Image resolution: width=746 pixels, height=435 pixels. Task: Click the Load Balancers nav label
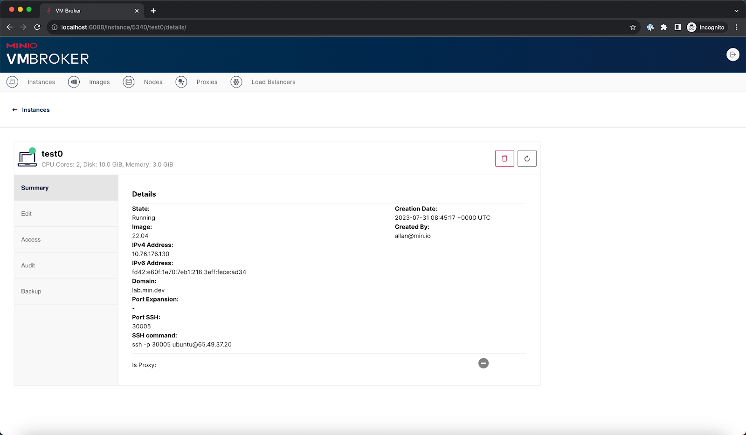(x=273, y=82)
